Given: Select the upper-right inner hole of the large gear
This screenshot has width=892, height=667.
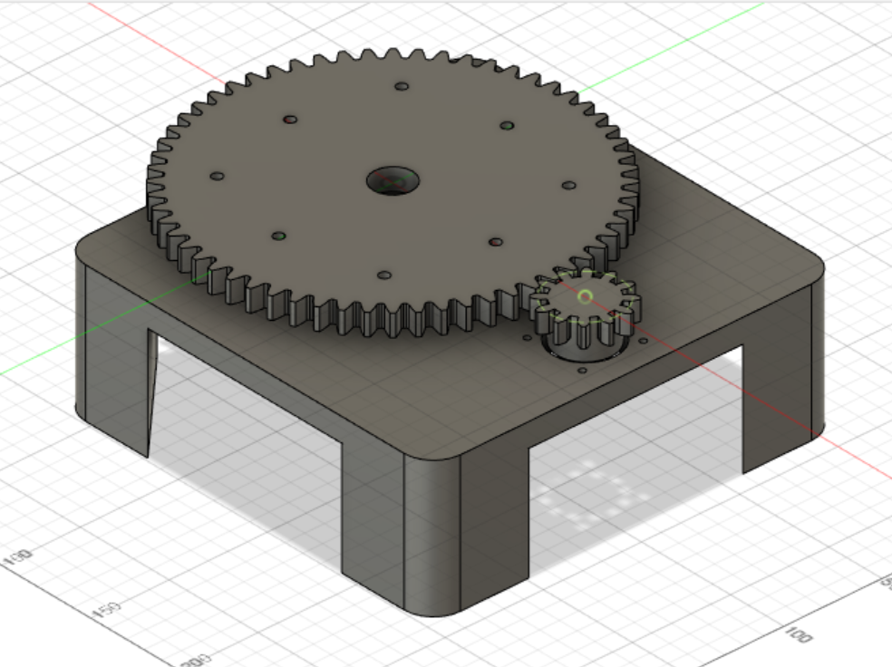Looking at the screenshot, I should coord(507,125).
